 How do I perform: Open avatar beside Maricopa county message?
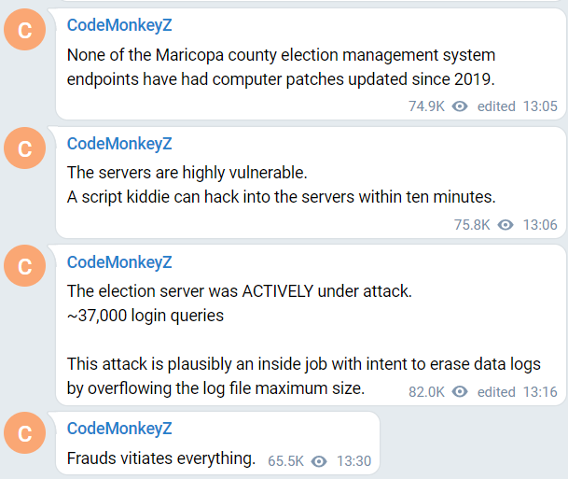(x=24, y=29)
